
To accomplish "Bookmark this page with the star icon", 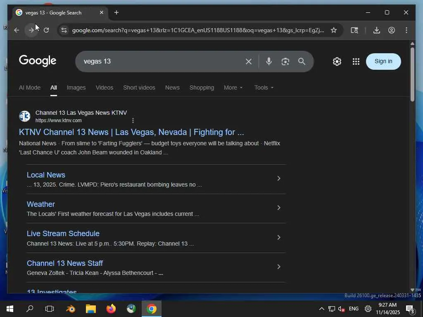I will (x=334, y=30).
